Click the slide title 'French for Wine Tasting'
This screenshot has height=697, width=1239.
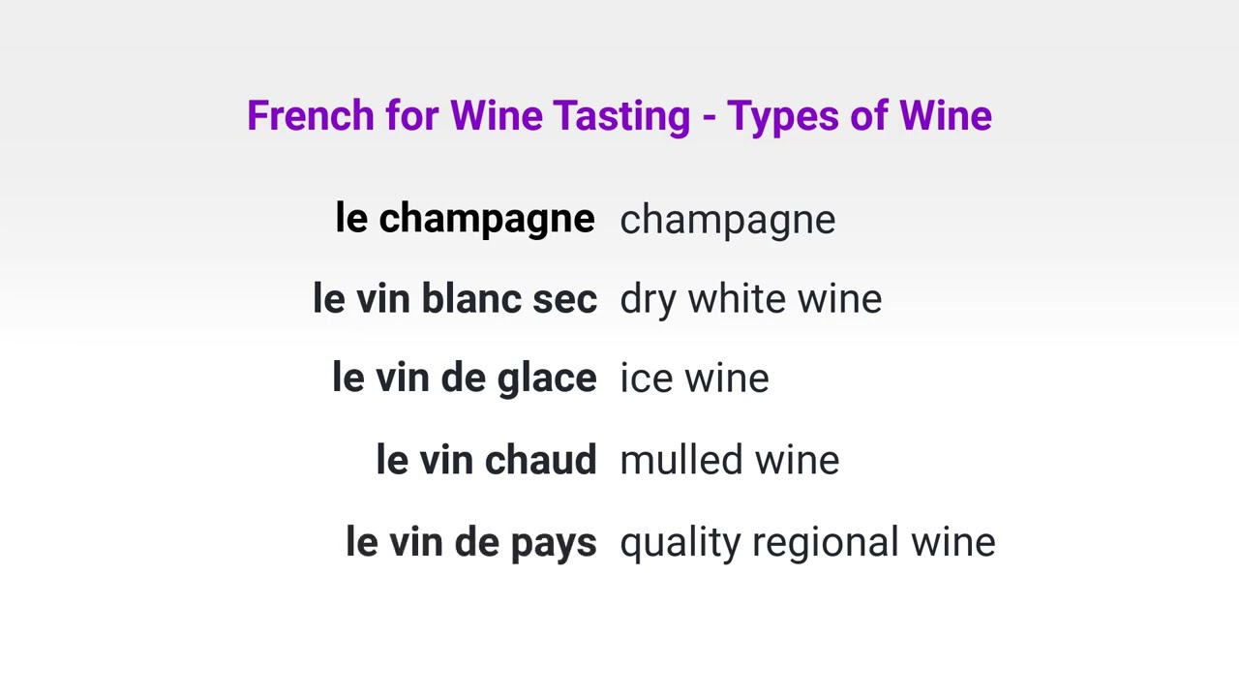(x=468, y=115)
